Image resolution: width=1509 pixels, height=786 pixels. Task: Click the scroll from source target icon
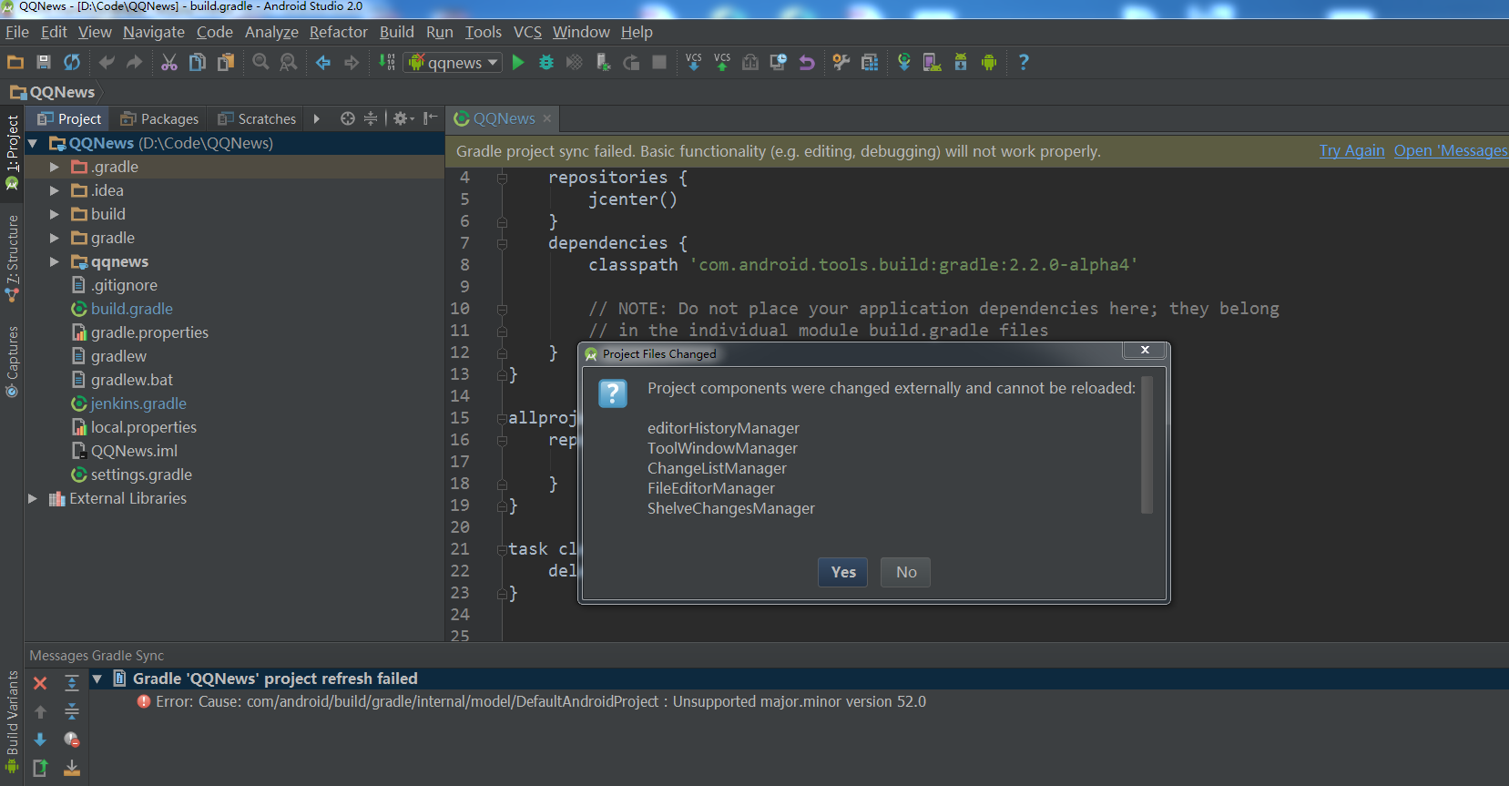[x=348, y=118]
